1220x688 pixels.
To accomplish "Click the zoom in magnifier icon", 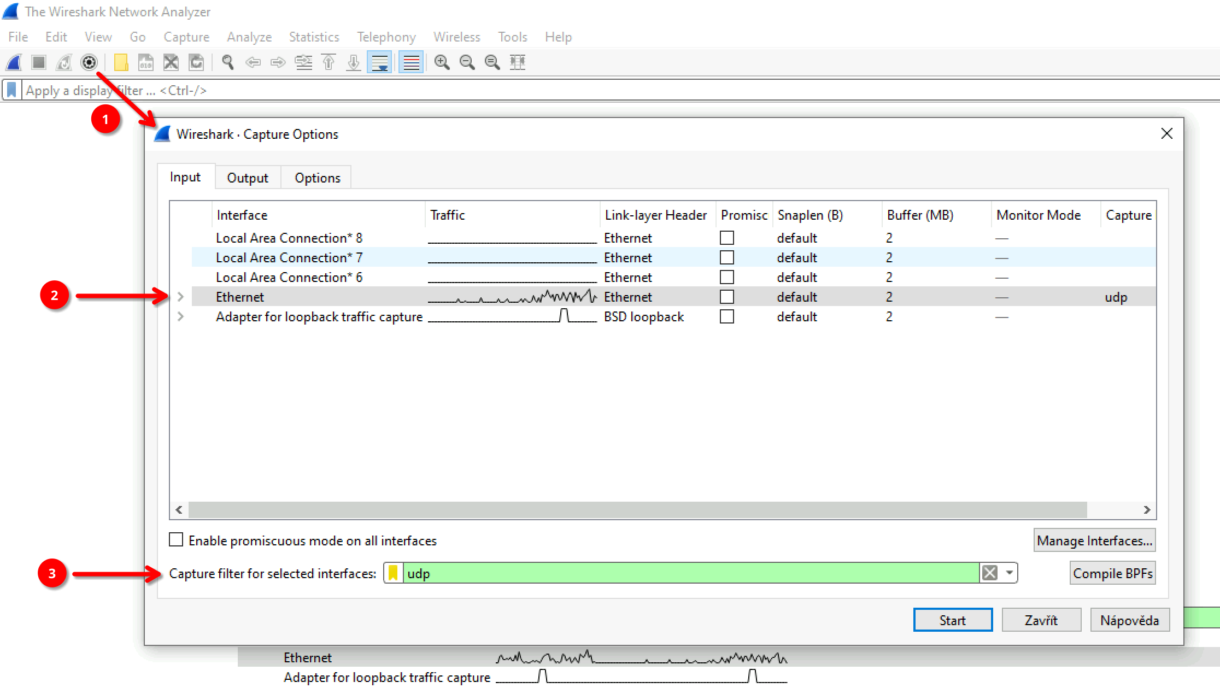I will [x=442, y=62].
